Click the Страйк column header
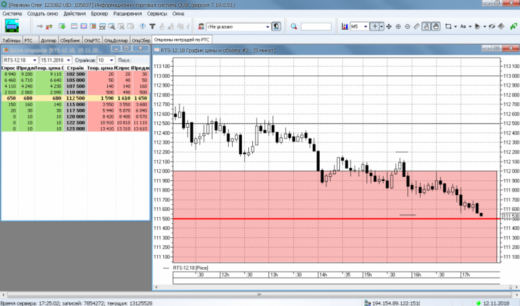The width and height of the screenshot is (520, 306). [x=75, y=68]
